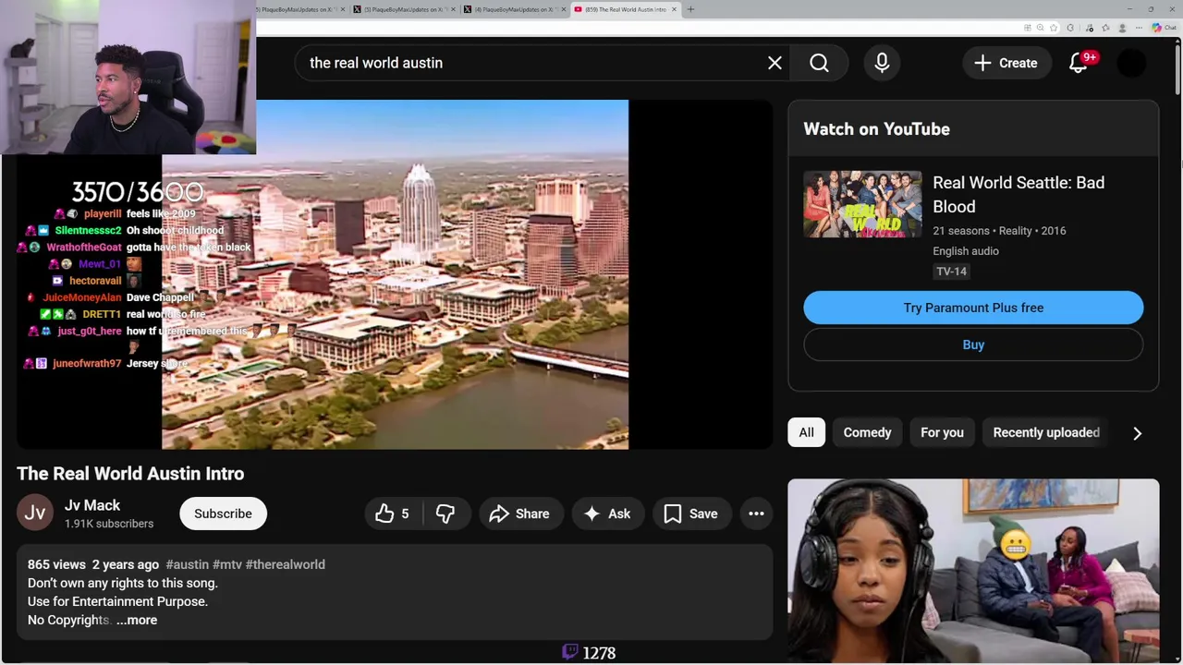
Task: Close The Real World Austin Intro browser tab
Action: [x=674, y=9]
